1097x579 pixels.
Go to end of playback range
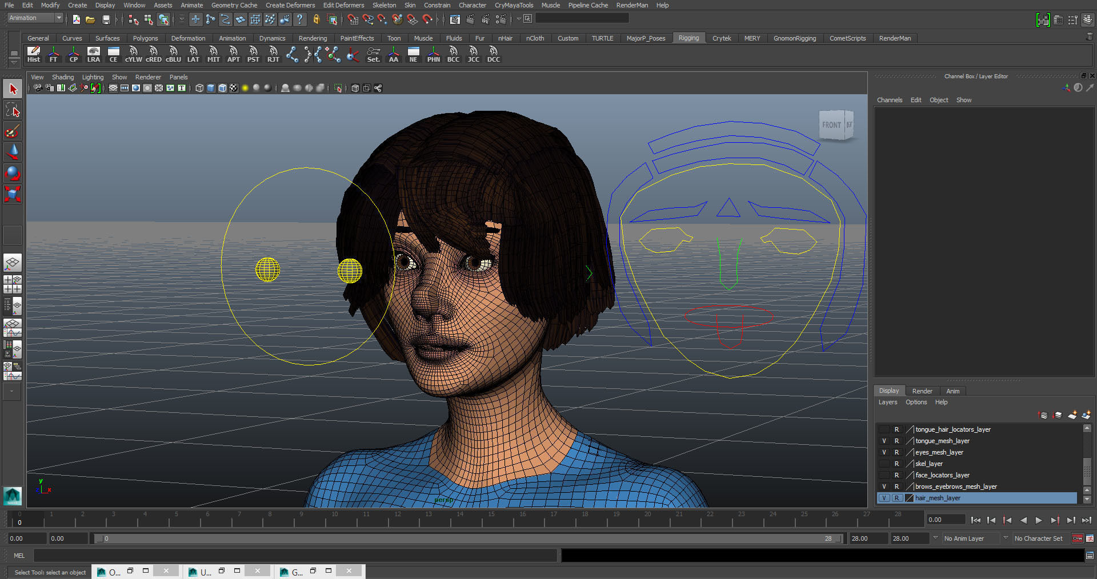[1086, 520]
